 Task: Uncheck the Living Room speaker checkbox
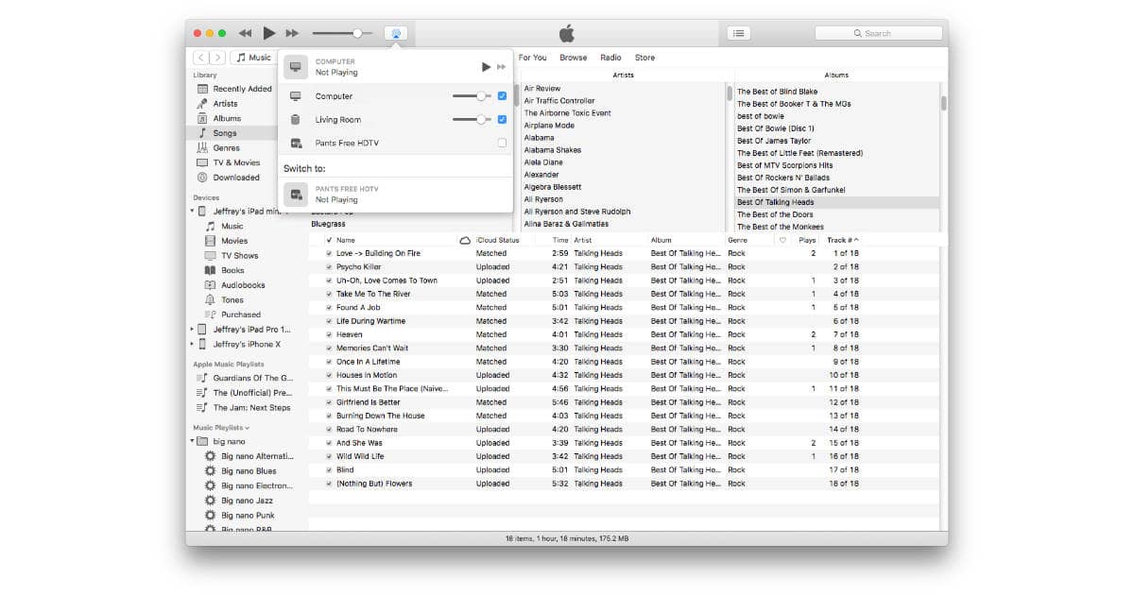point(502,120)
